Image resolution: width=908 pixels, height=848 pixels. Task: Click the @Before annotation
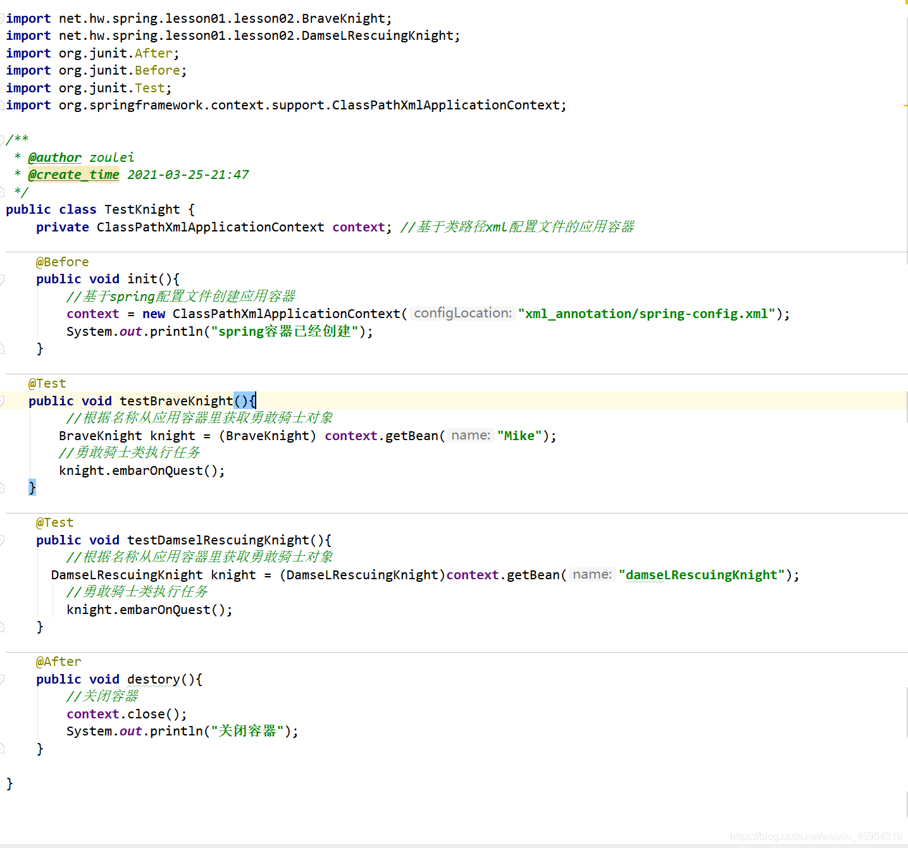62,262
